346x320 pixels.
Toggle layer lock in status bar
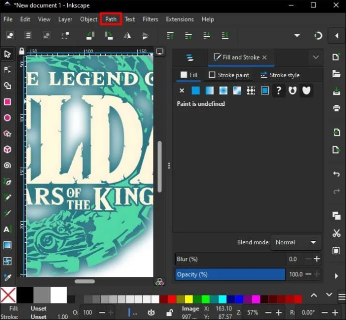[169, 312]
